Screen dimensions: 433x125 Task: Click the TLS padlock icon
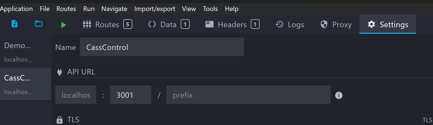[x=60, y=120]
